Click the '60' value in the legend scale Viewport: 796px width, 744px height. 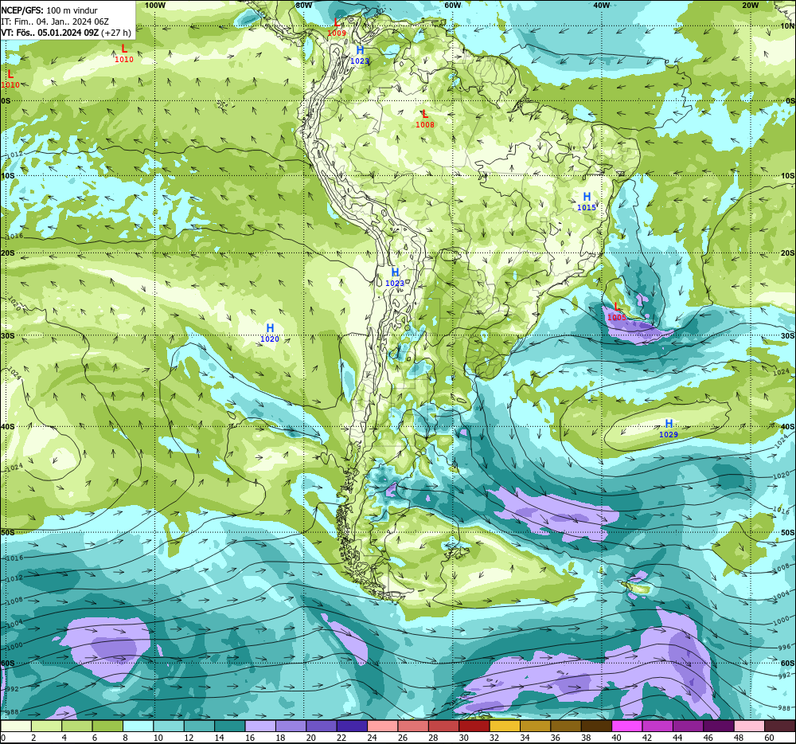(x=769, y=738)
